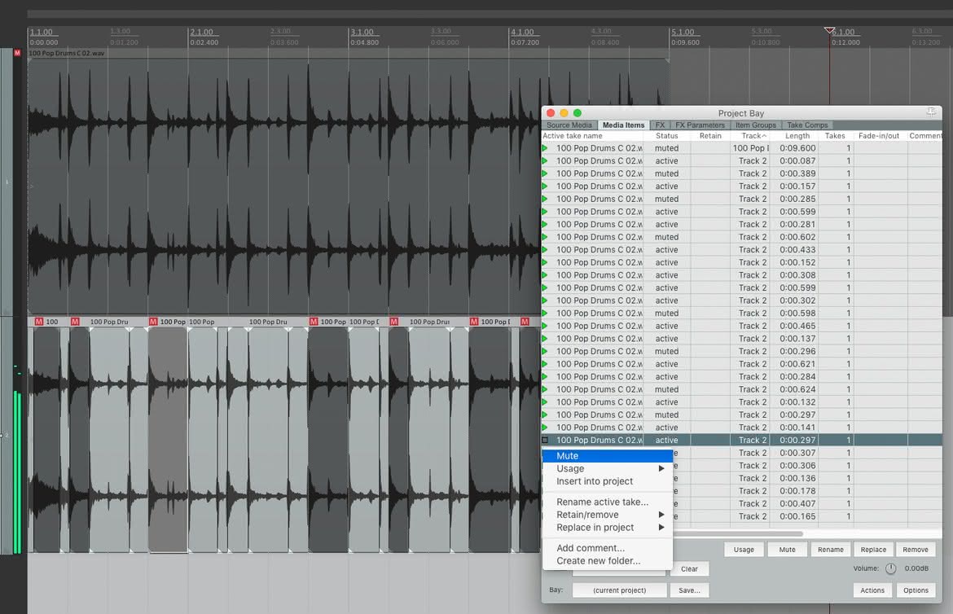
Task: Click the green play arrow for the 0:00.308 take
Action: coord(545,275)
